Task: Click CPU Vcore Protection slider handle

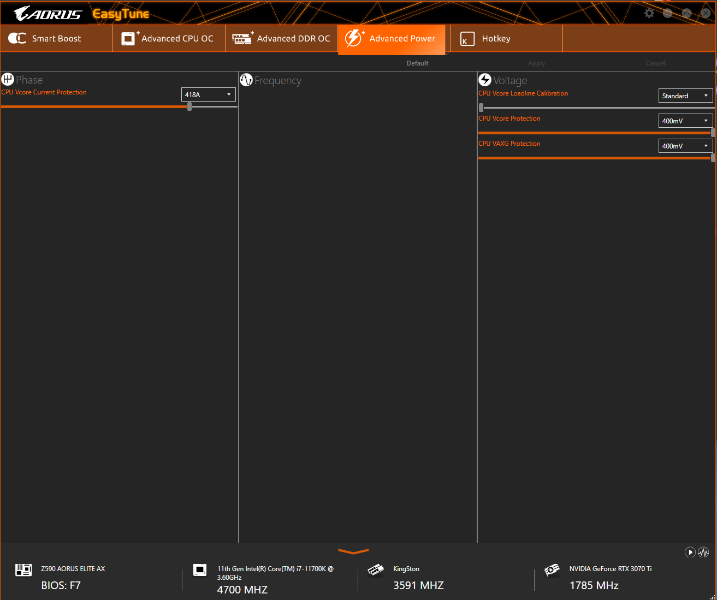Action: point(713,133)
